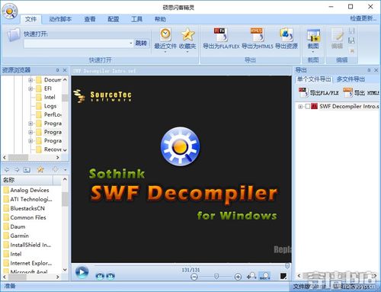Viewport: 381px width, 292px height.
Task: Click the zoom slider handle
Action: pyautogui.click(x=216, y=276)
